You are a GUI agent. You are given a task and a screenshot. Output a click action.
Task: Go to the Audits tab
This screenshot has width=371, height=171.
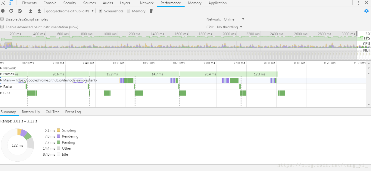[108, 3]
